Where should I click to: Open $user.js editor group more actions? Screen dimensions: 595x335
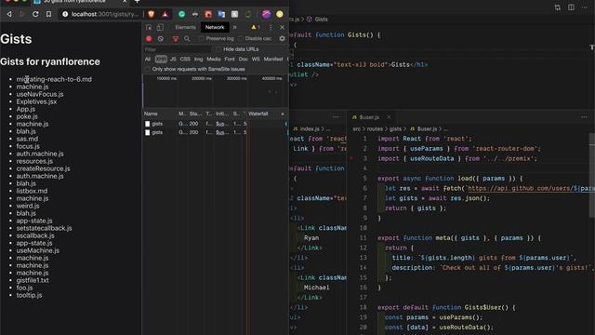click(585, 117)
